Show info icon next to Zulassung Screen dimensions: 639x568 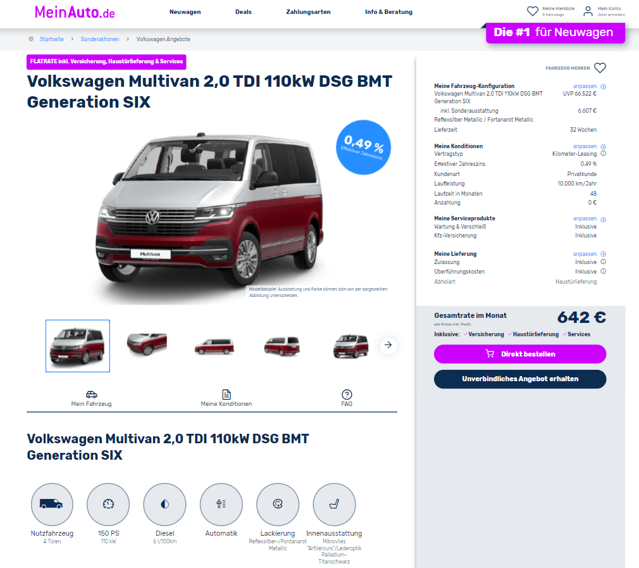coord(604,262)
